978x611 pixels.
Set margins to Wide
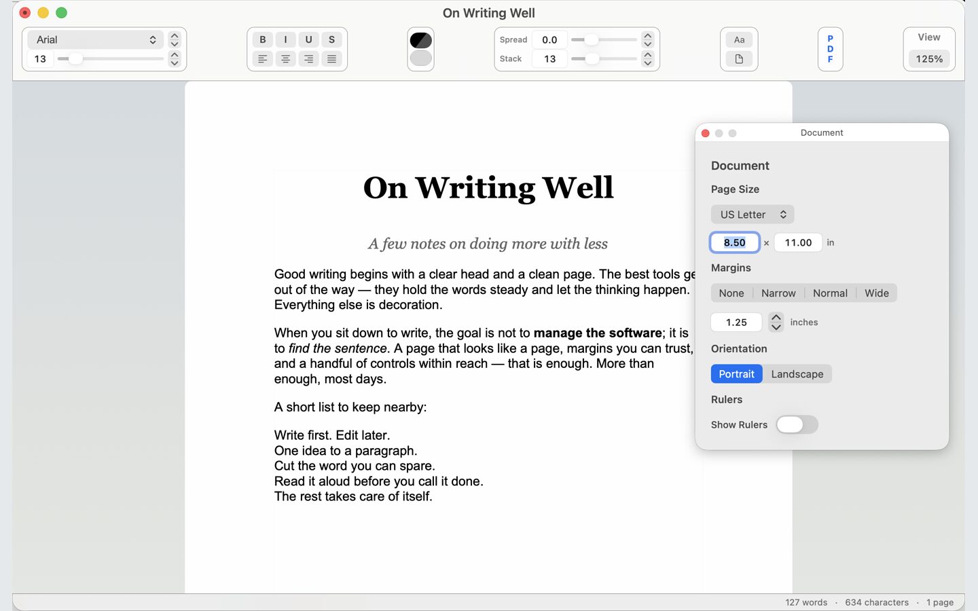tap(877, 293)
